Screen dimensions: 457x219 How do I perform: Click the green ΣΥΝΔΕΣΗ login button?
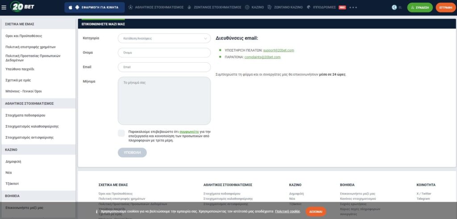click(x=420, y=8)
